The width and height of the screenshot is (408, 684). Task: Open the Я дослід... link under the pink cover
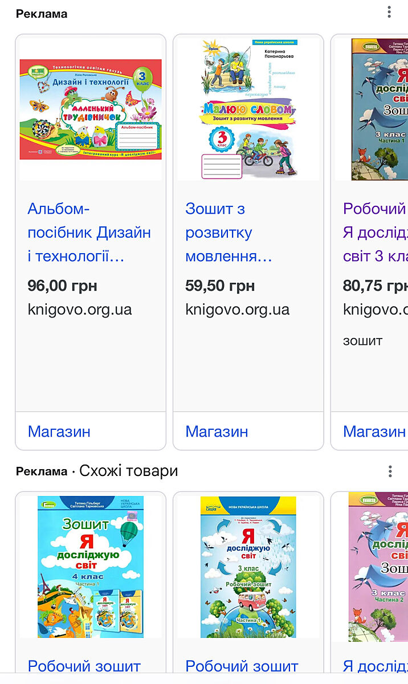click(x=375, y=666)
